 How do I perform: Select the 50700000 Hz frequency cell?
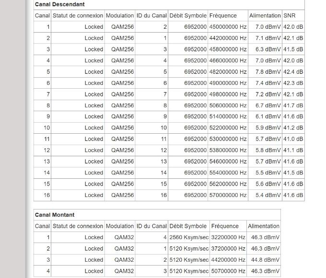[x=228, y=271]
